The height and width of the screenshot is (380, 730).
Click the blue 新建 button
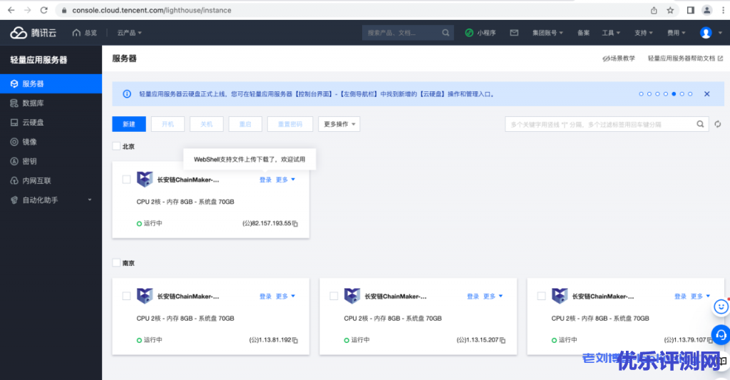129,124
